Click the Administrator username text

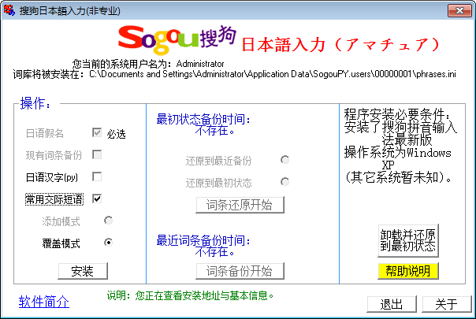point(200,64)
